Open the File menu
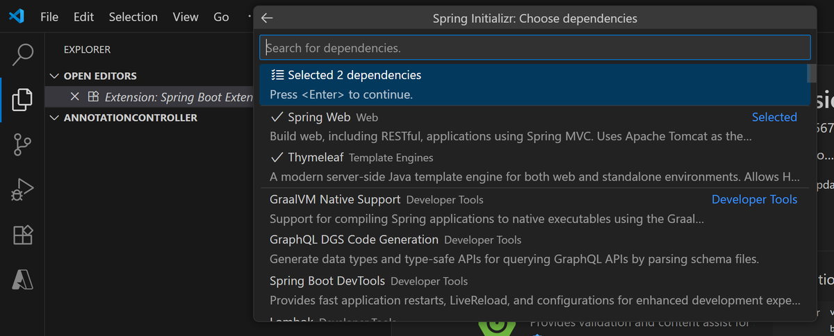 (x=49, y=17)
